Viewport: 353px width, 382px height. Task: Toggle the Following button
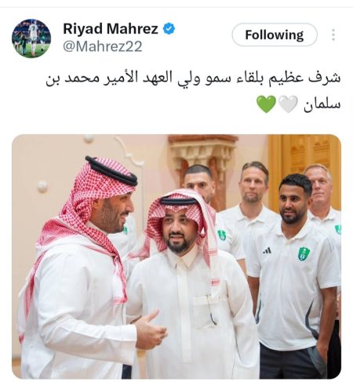275,35
